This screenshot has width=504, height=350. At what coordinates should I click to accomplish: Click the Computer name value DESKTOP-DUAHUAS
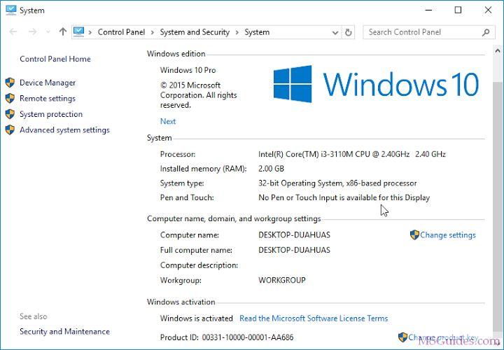[295, 235]
